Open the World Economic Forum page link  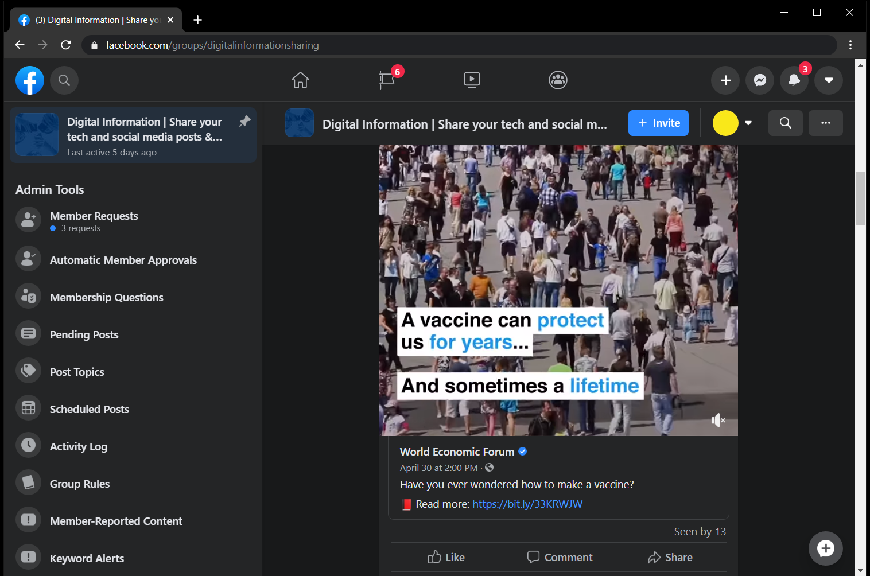457,452
